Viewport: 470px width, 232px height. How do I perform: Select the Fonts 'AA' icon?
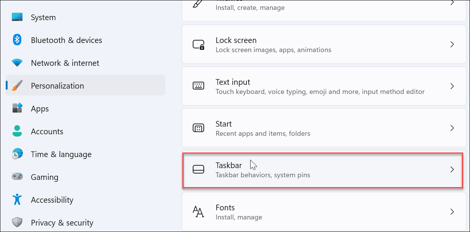point(198,211)
